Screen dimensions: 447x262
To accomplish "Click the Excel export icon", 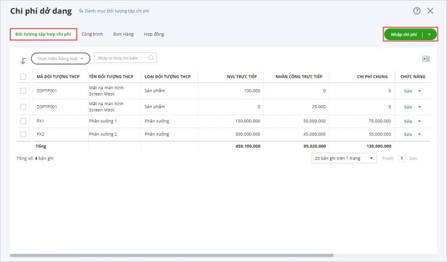I will (425, 59).
